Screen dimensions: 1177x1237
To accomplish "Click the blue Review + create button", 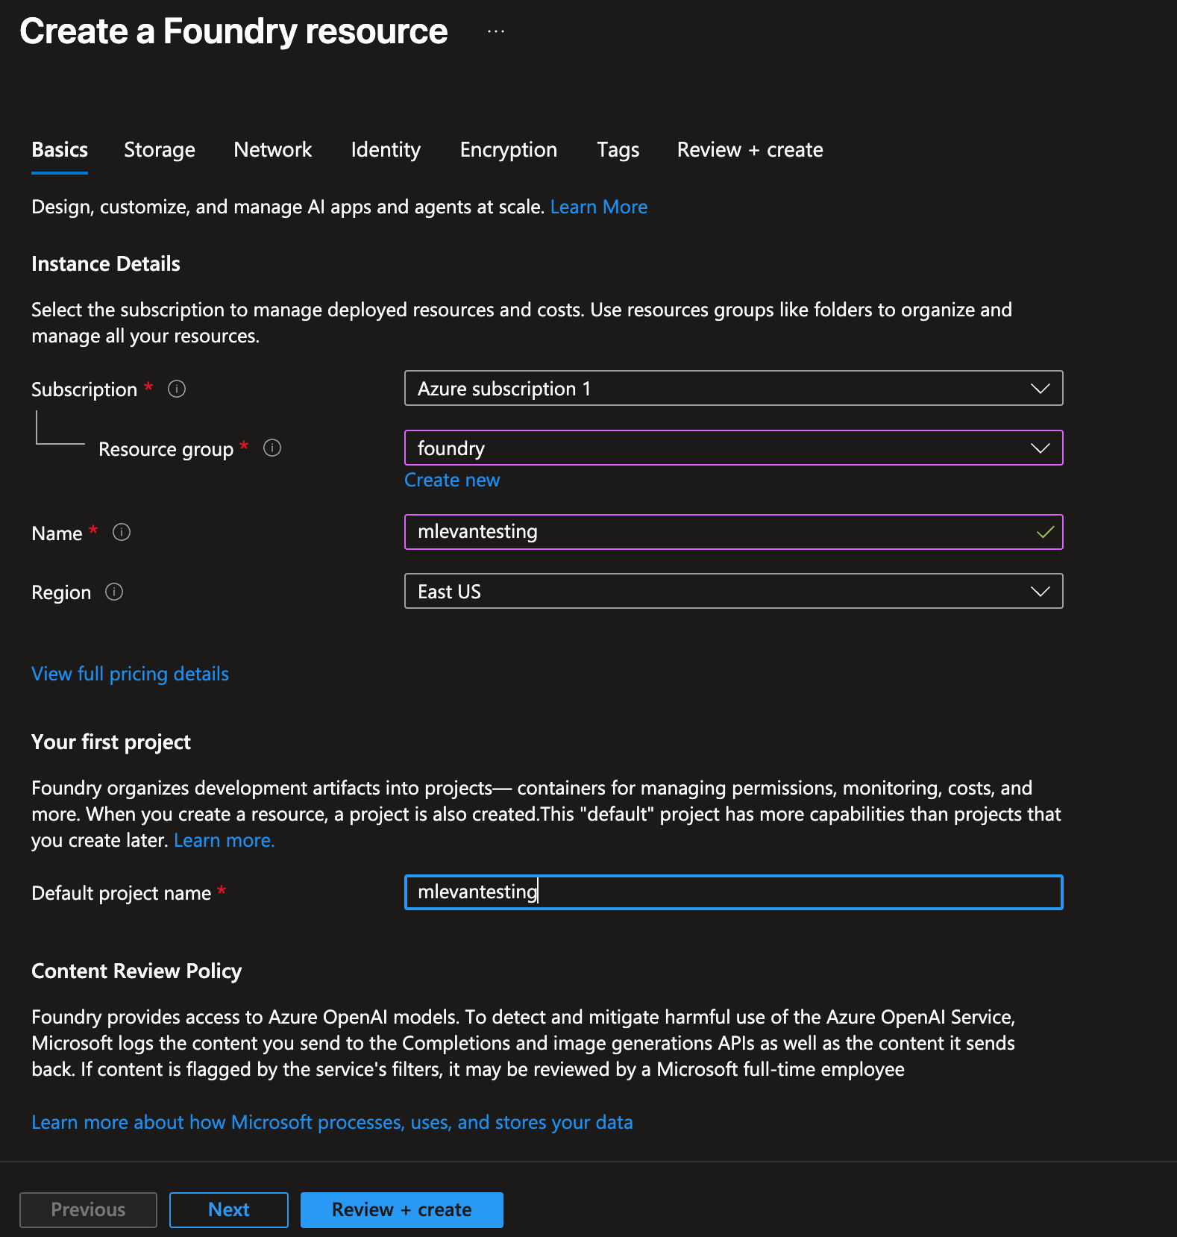I will pos(401,1209).
